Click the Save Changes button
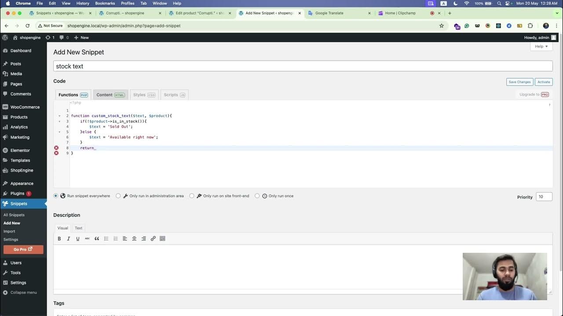The image size is (563, 316). (x=519, y=82)
